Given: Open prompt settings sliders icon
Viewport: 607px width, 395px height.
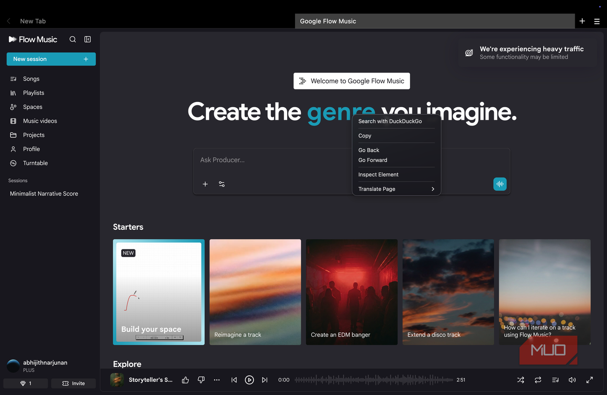Looking at the screenshot, I should pyautogui.click(x=222, y=184).
